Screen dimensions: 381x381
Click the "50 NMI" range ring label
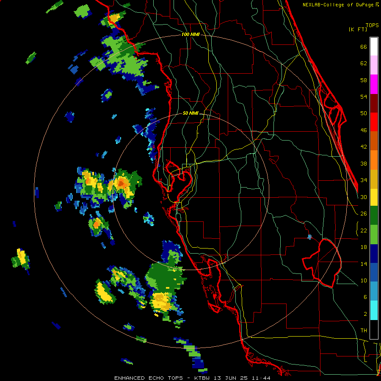coord(190,113)
